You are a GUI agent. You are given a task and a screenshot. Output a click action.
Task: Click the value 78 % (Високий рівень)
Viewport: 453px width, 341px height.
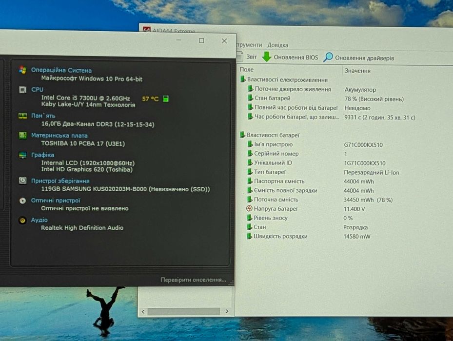[x=374, y=99]
